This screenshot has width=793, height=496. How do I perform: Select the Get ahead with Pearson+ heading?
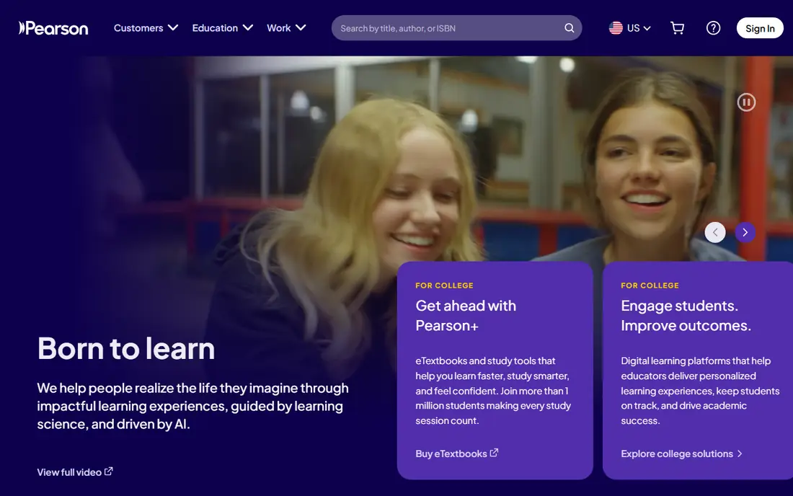(466, 316)
